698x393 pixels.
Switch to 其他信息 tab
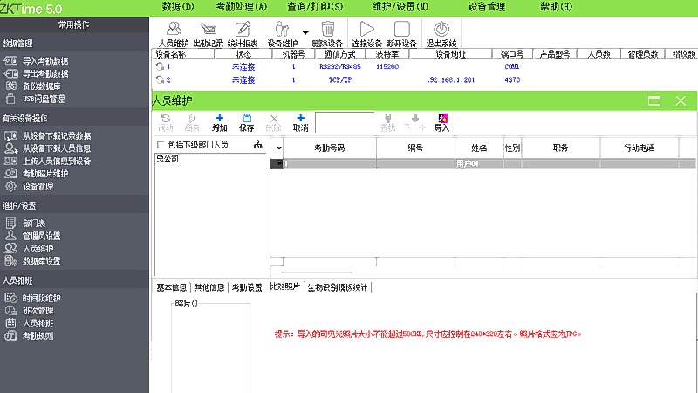pyautogui.click(x=209, y=287)
